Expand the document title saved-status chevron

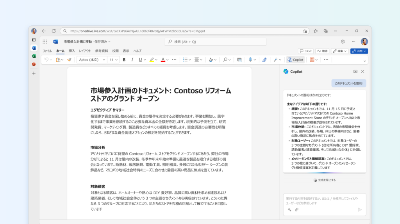(109, 41)
